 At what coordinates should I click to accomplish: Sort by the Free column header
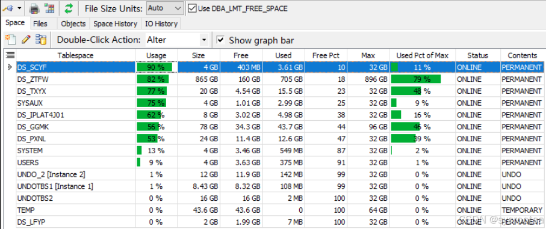pyautogui.click(x=241, y=55)
